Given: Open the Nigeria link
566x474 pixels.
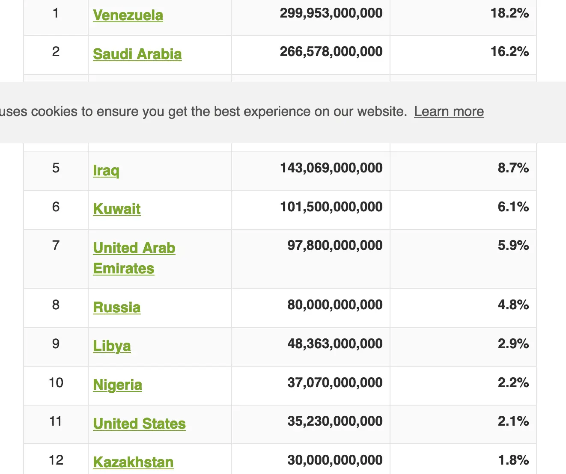Looking at the screenshot, I should [117, 385].
